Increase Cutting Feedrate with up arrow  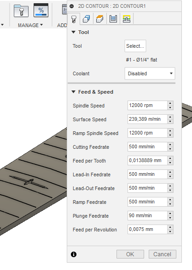[x=170, y=145]
